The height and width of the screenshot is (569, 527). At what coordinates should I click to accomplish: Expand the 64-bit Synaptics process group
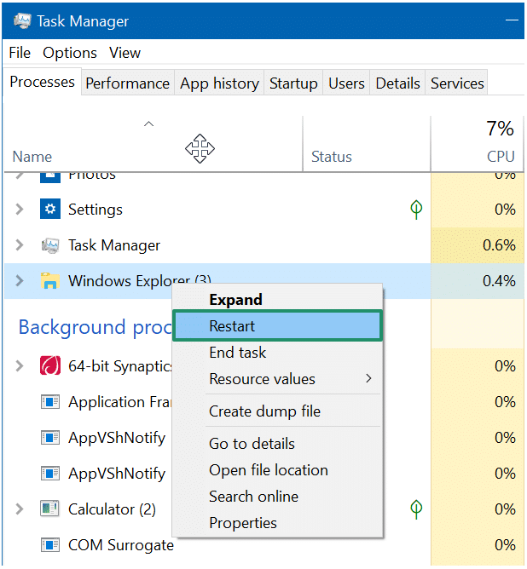pyautogui.click(x=20, y=365)
